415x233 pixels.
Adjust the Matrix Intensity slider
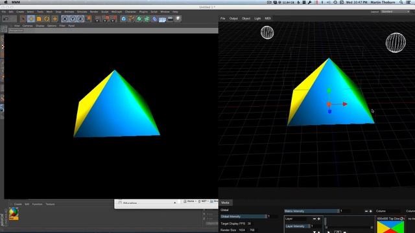[312, 211]
